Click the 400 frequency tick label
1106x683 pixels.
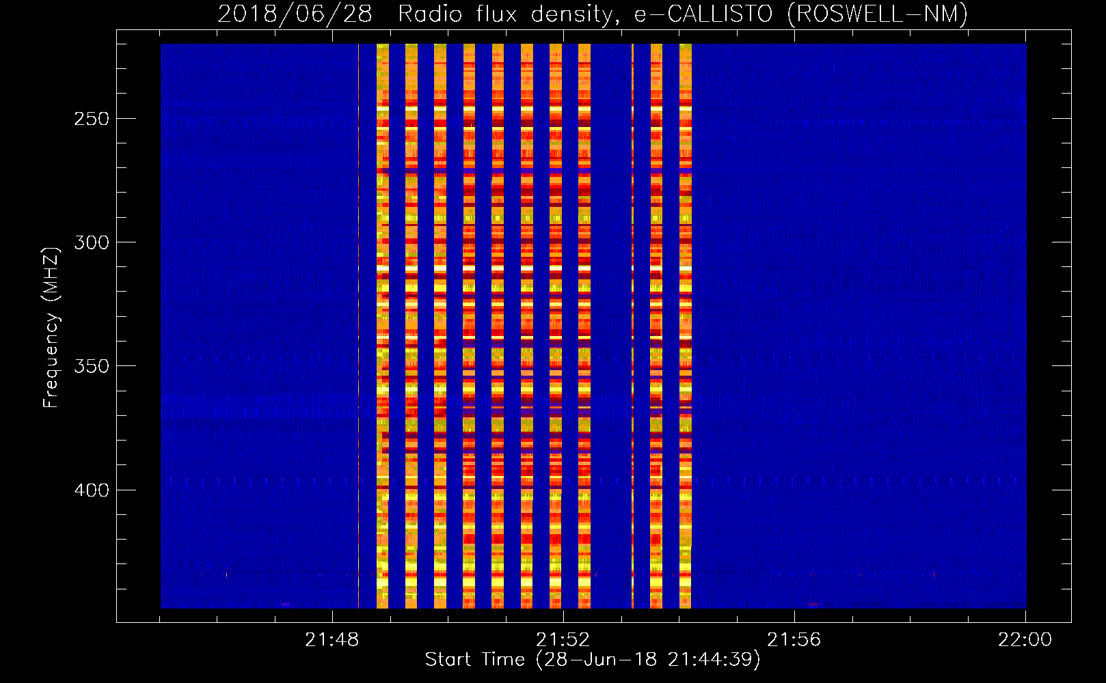pyautogui.click(x=92, y=490)
